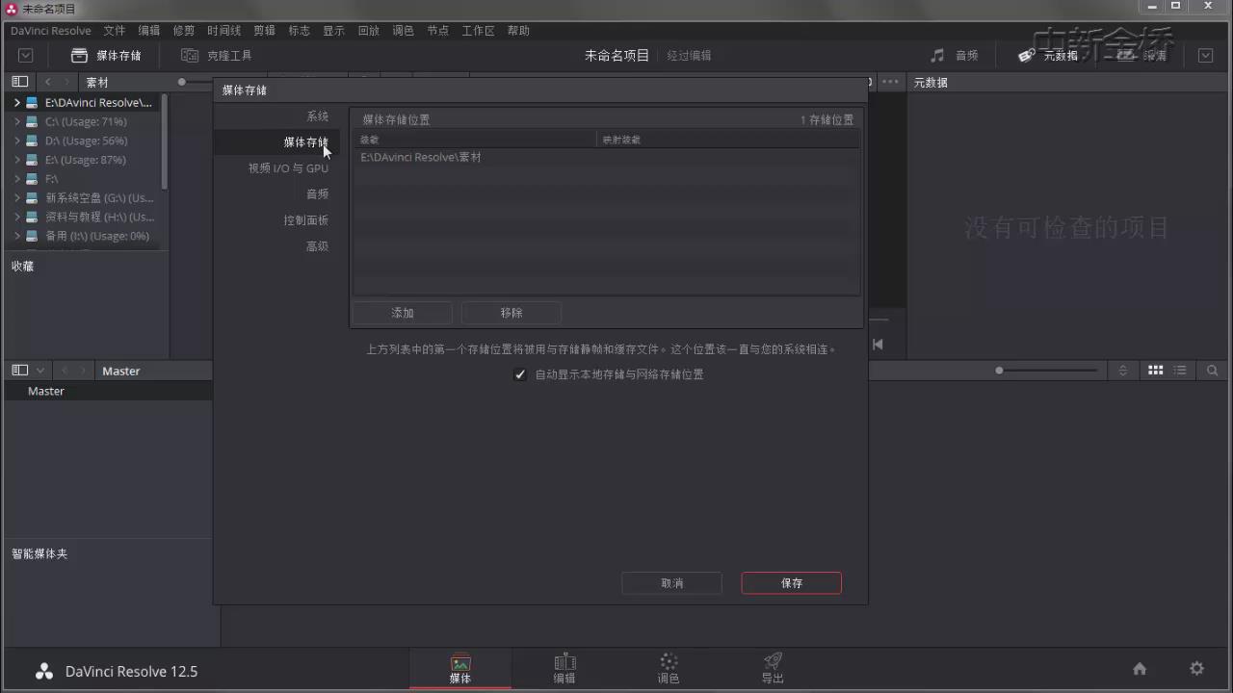Click 取消 to cancel preferences
Image resolution: width=1233 pixels, height=693 pixels.
click(671, 583)
